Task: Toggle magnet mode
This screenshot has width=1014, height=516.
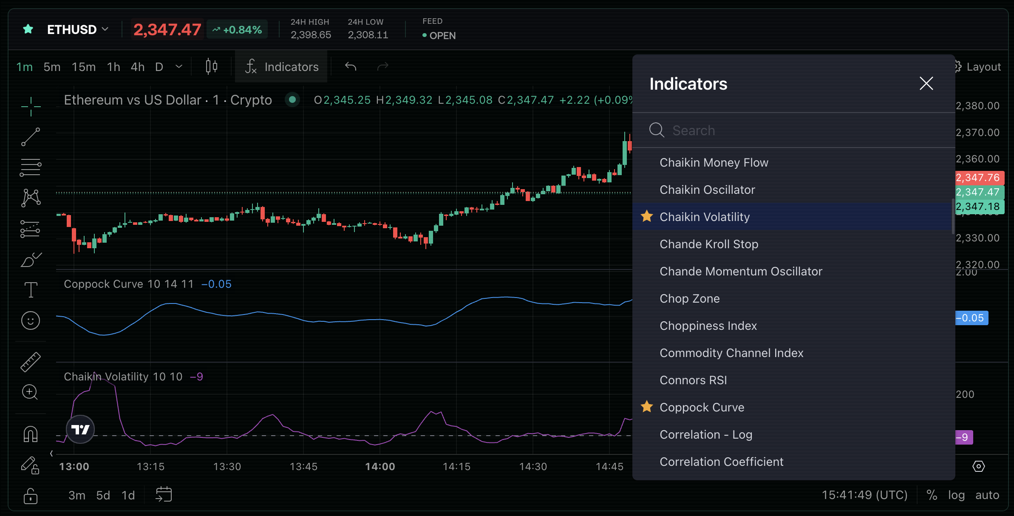Action: (x=31, y=434)
